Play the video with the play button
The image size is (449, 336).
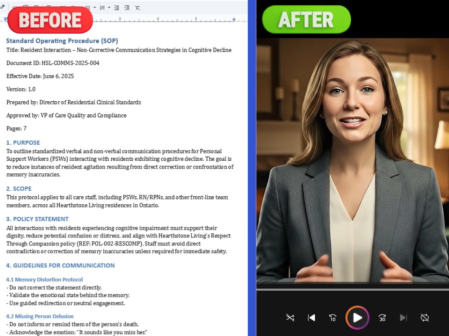click(357, 318)
